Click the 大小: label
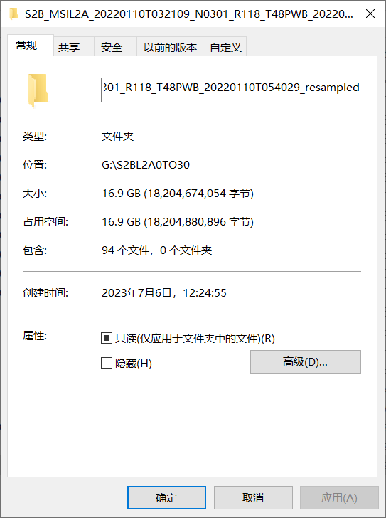This screenshot has width=386, height=518. point(35,194)
